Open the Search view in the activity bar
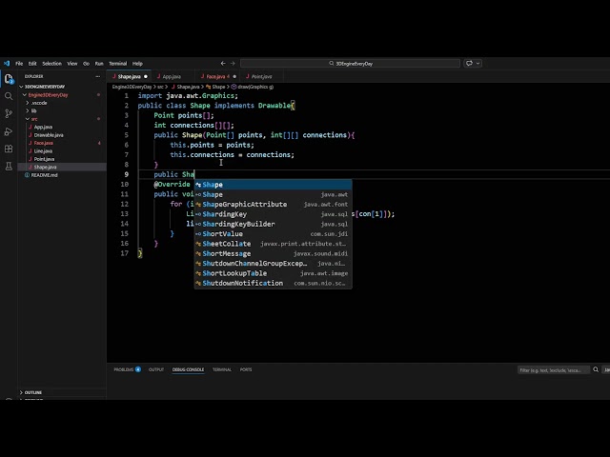 click(9, 96)
